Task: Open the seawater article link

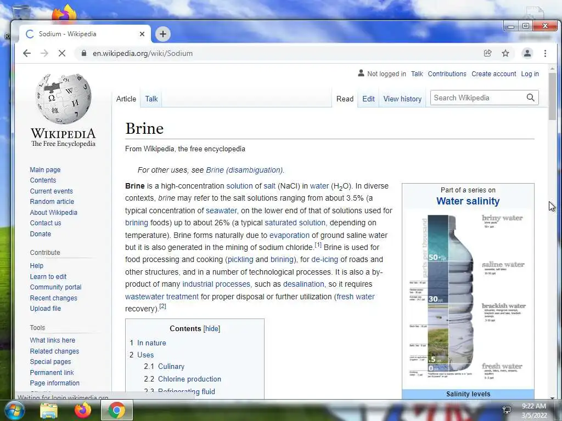Action: [221, 210]
